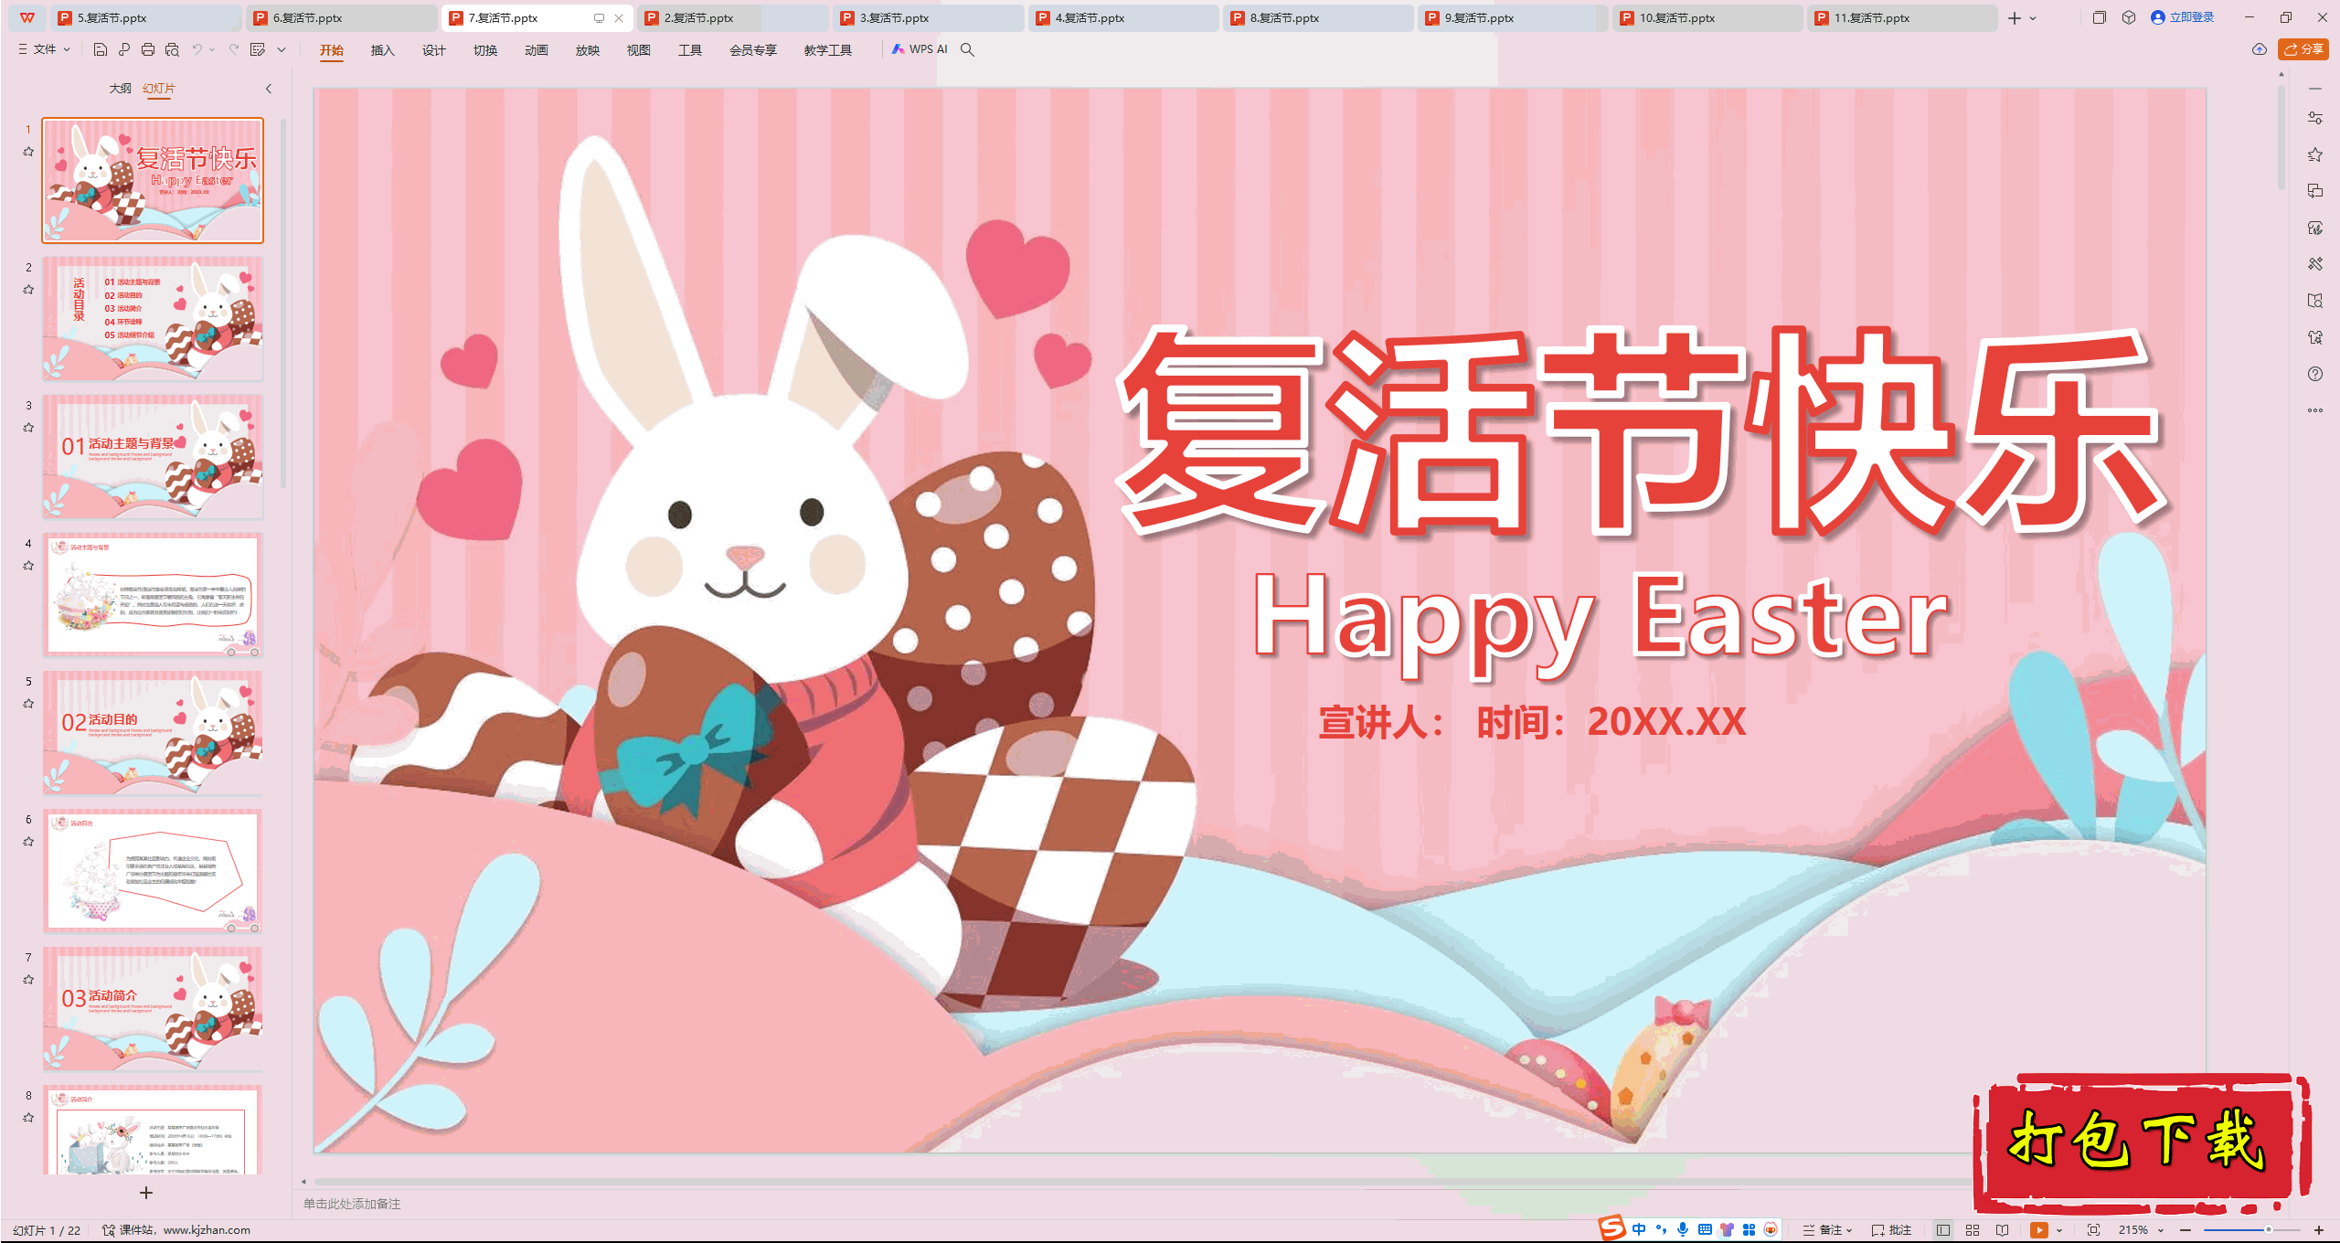
Task: Open the 文件 menu dropdown
Action: pyautogui.click(x=44, y=49)
